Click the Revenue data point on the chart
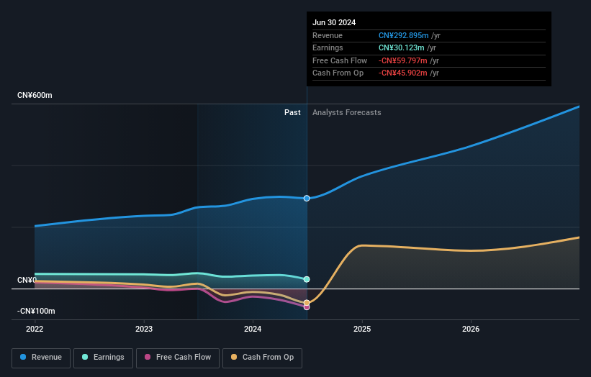Image resolution: width=591 pixels, height=377 pixels. 307,199
